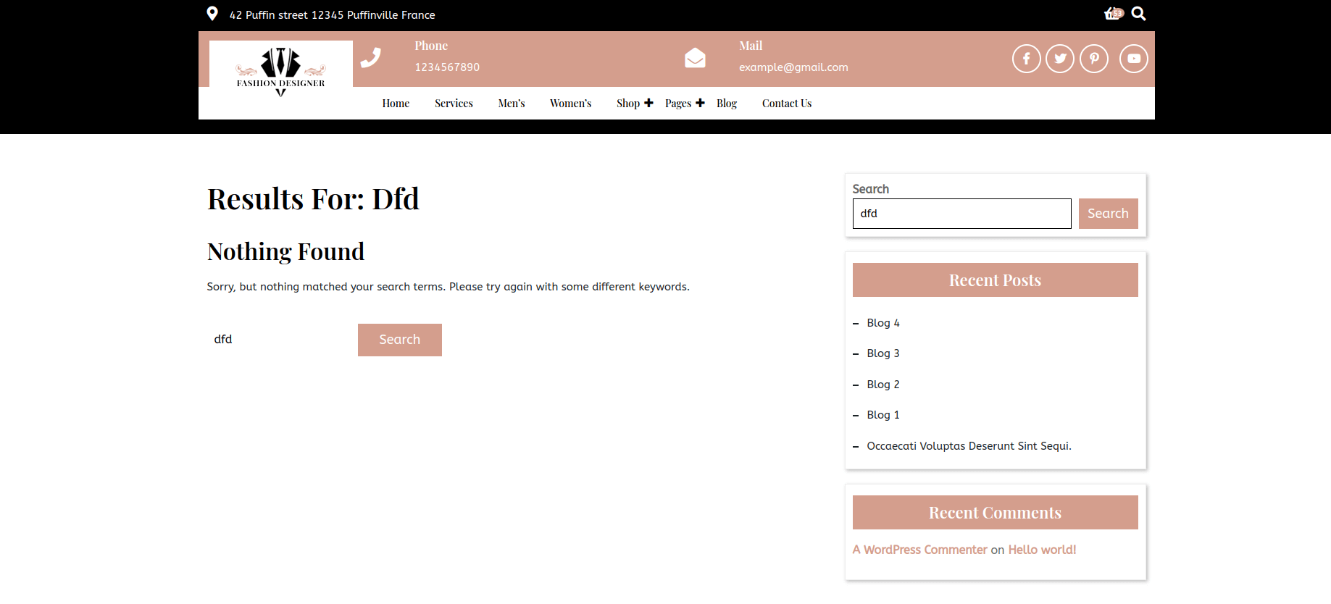Screen dimensions: 1331x604
Task: Open the Hello world! comment link
Action: coord(1041,550)
